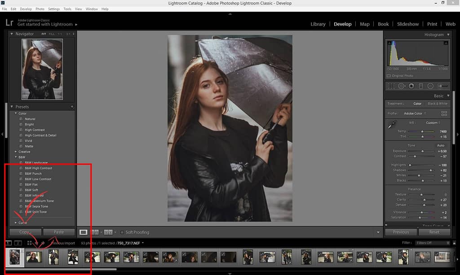
Task: Set Navigator zoom to 3:1
Action: [68, 34]
